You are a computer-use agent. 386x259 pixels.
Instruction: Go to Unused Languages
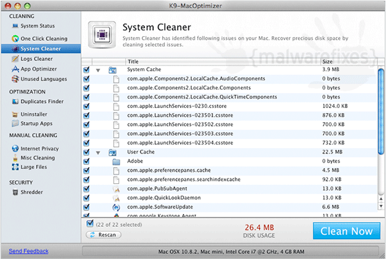point(43,79)
